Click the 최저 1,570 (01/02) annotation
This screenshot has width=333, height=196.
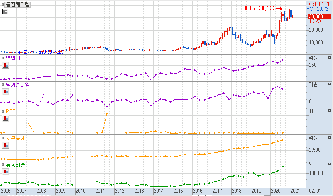[43, 52]
